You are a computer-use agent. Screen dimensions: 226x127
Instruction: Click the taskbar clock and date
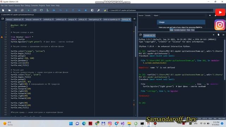(216, 123)
